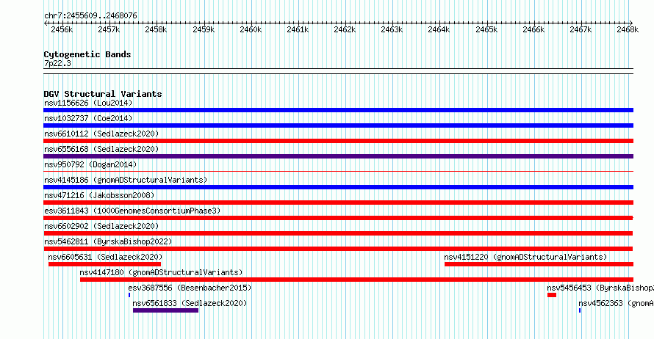The width and height of the screenshot is (654, 339).
Task: Open esv3687556 (Besenbacher2015) label
Action: (190, 288)
